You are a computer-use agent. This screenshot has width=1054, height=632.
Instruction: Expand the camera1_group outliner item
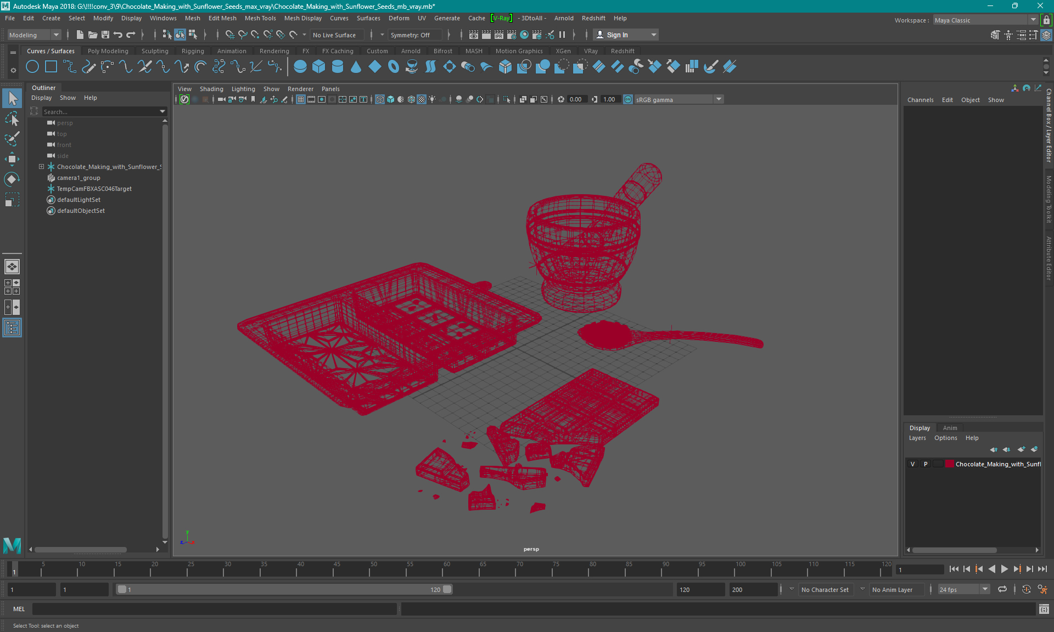[x=42, y=178]
